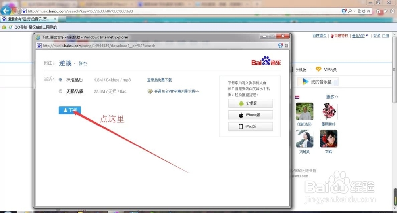
Task: Click 登录 link at top right
Action: click(377, 36)
